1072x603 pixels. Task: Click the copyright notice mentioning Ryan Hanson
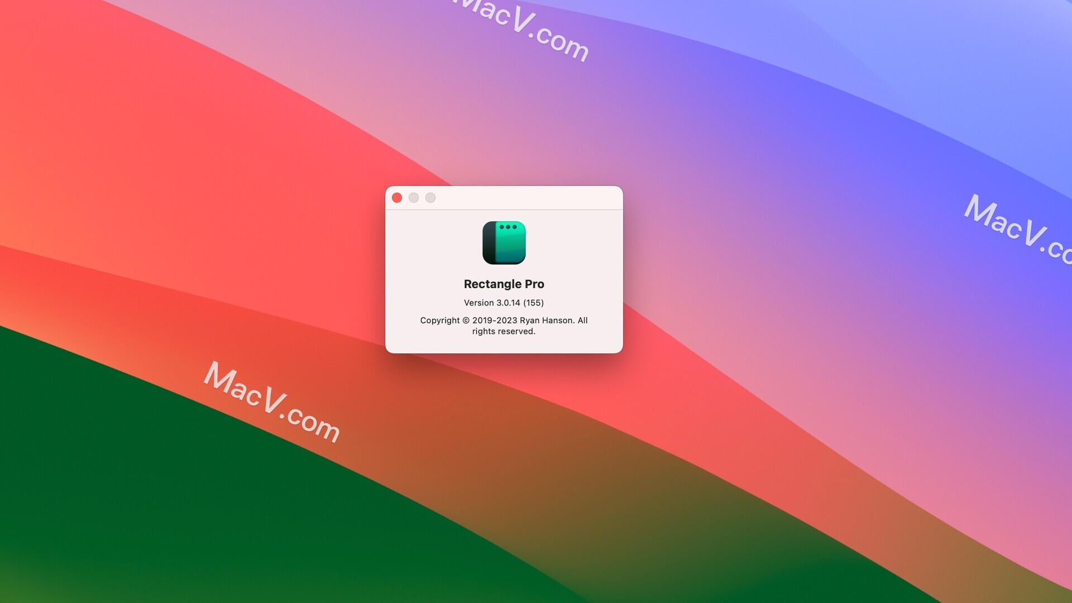(x=504, y=326)
